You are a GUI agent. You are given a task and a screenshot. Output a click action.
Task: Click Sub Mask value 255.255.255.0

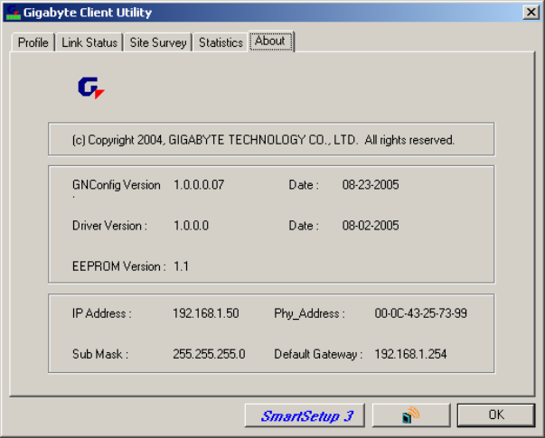tap(209, 354)
